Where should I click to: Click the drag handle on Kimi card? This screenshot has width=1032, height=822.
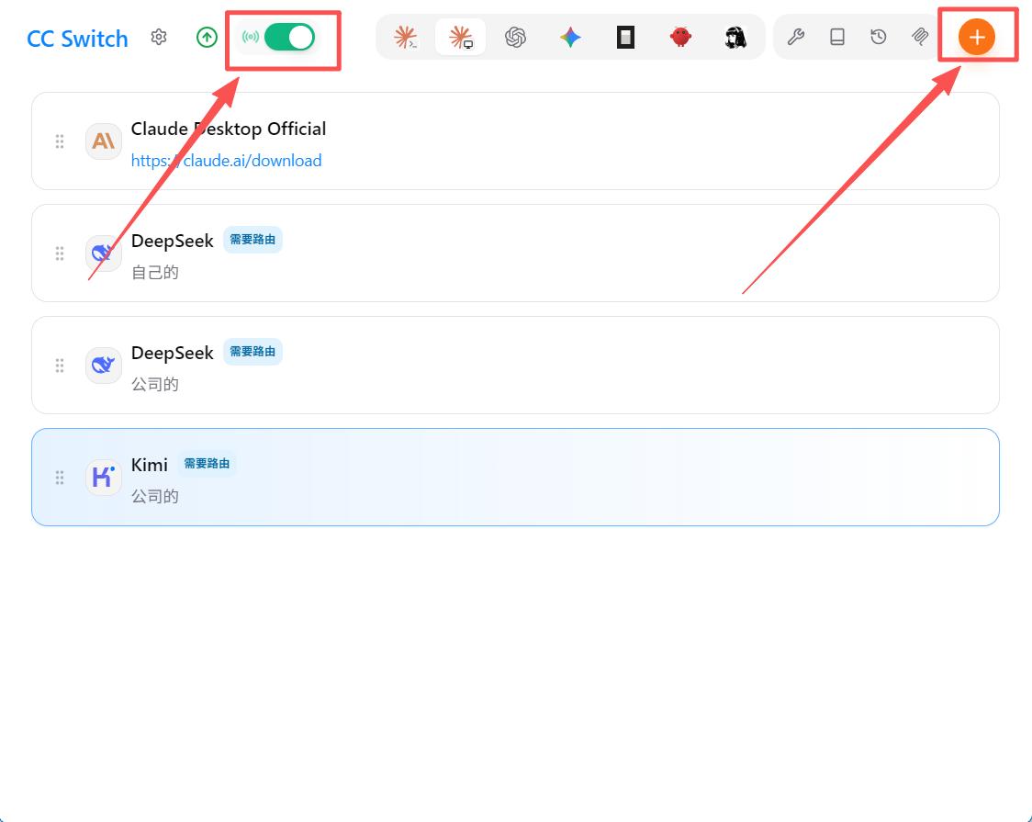(60, 478)
